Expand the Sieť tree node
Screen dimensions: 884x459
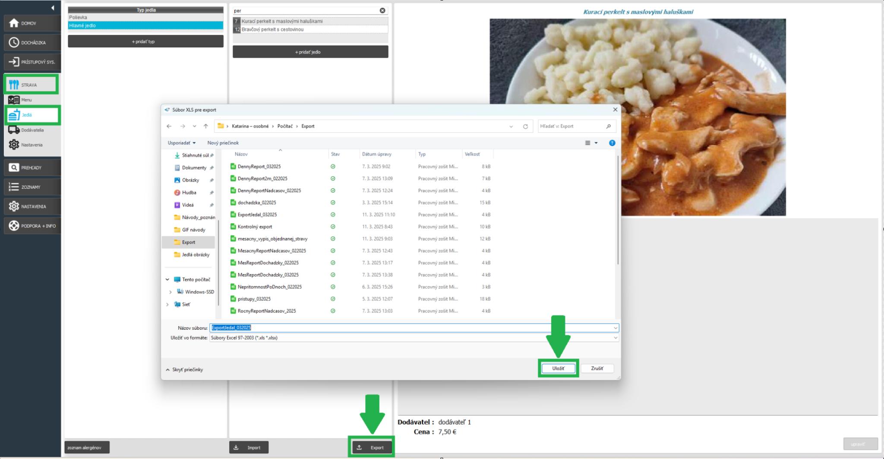[x=167, y=304]
